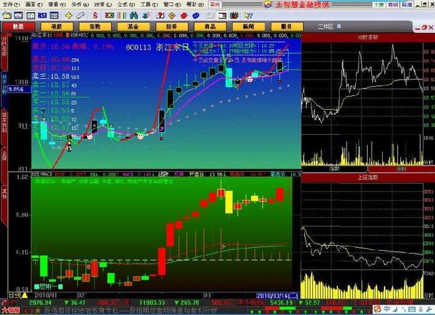Select the 2010/03/16 date marker

coord(277,295)
